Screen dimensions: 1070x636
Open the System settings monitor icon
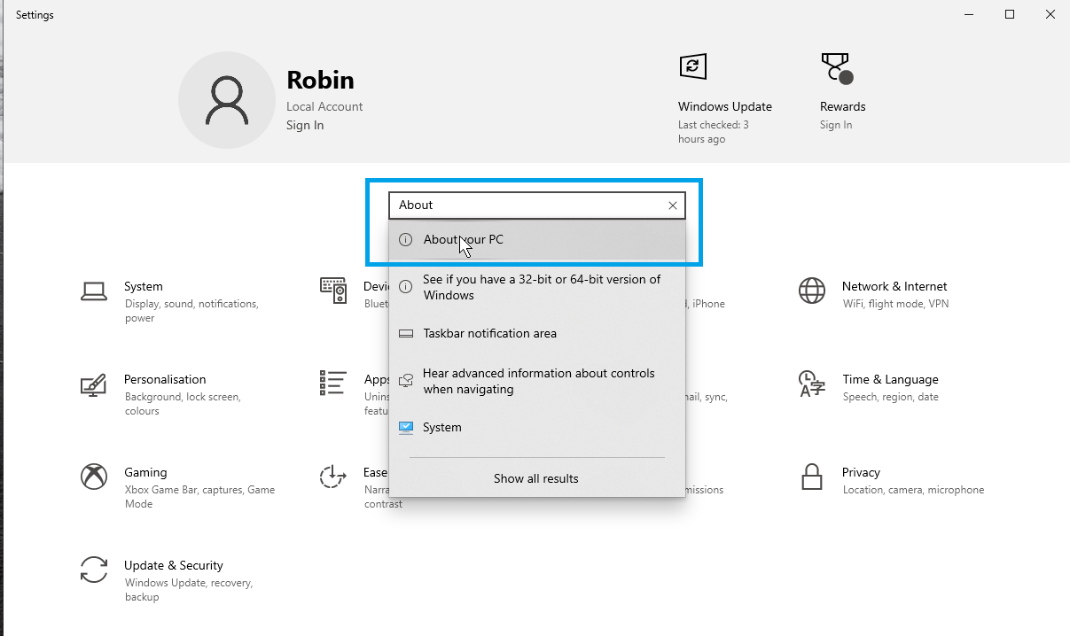(x=94, y=291)
